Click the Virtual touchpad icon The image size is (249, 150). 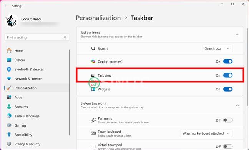[93, 146]
